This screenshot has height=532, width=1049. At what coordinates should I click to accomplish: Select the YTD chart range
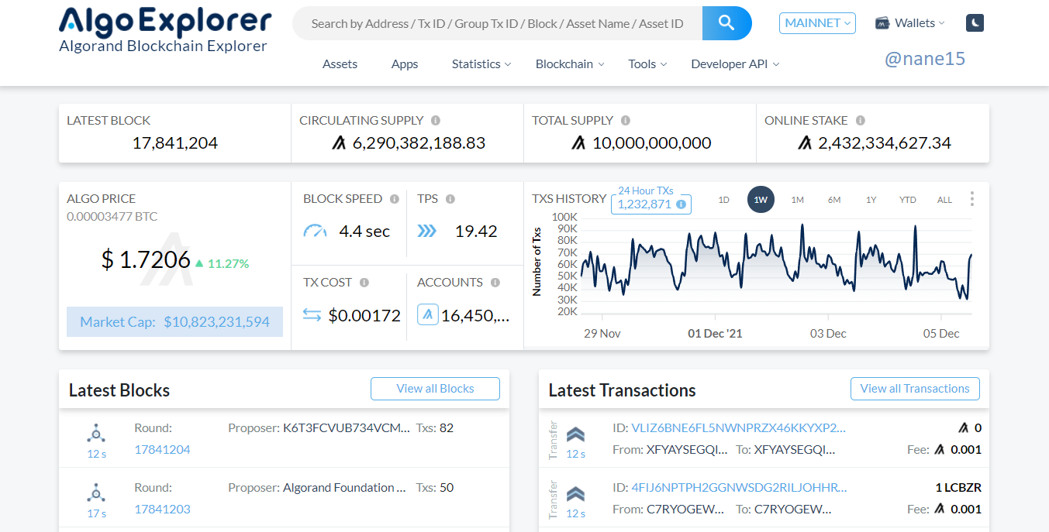tap(908, 200)
